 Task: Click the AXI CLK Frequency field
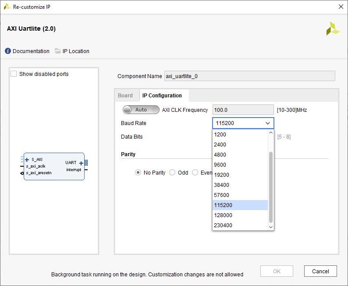pos(243,110)
